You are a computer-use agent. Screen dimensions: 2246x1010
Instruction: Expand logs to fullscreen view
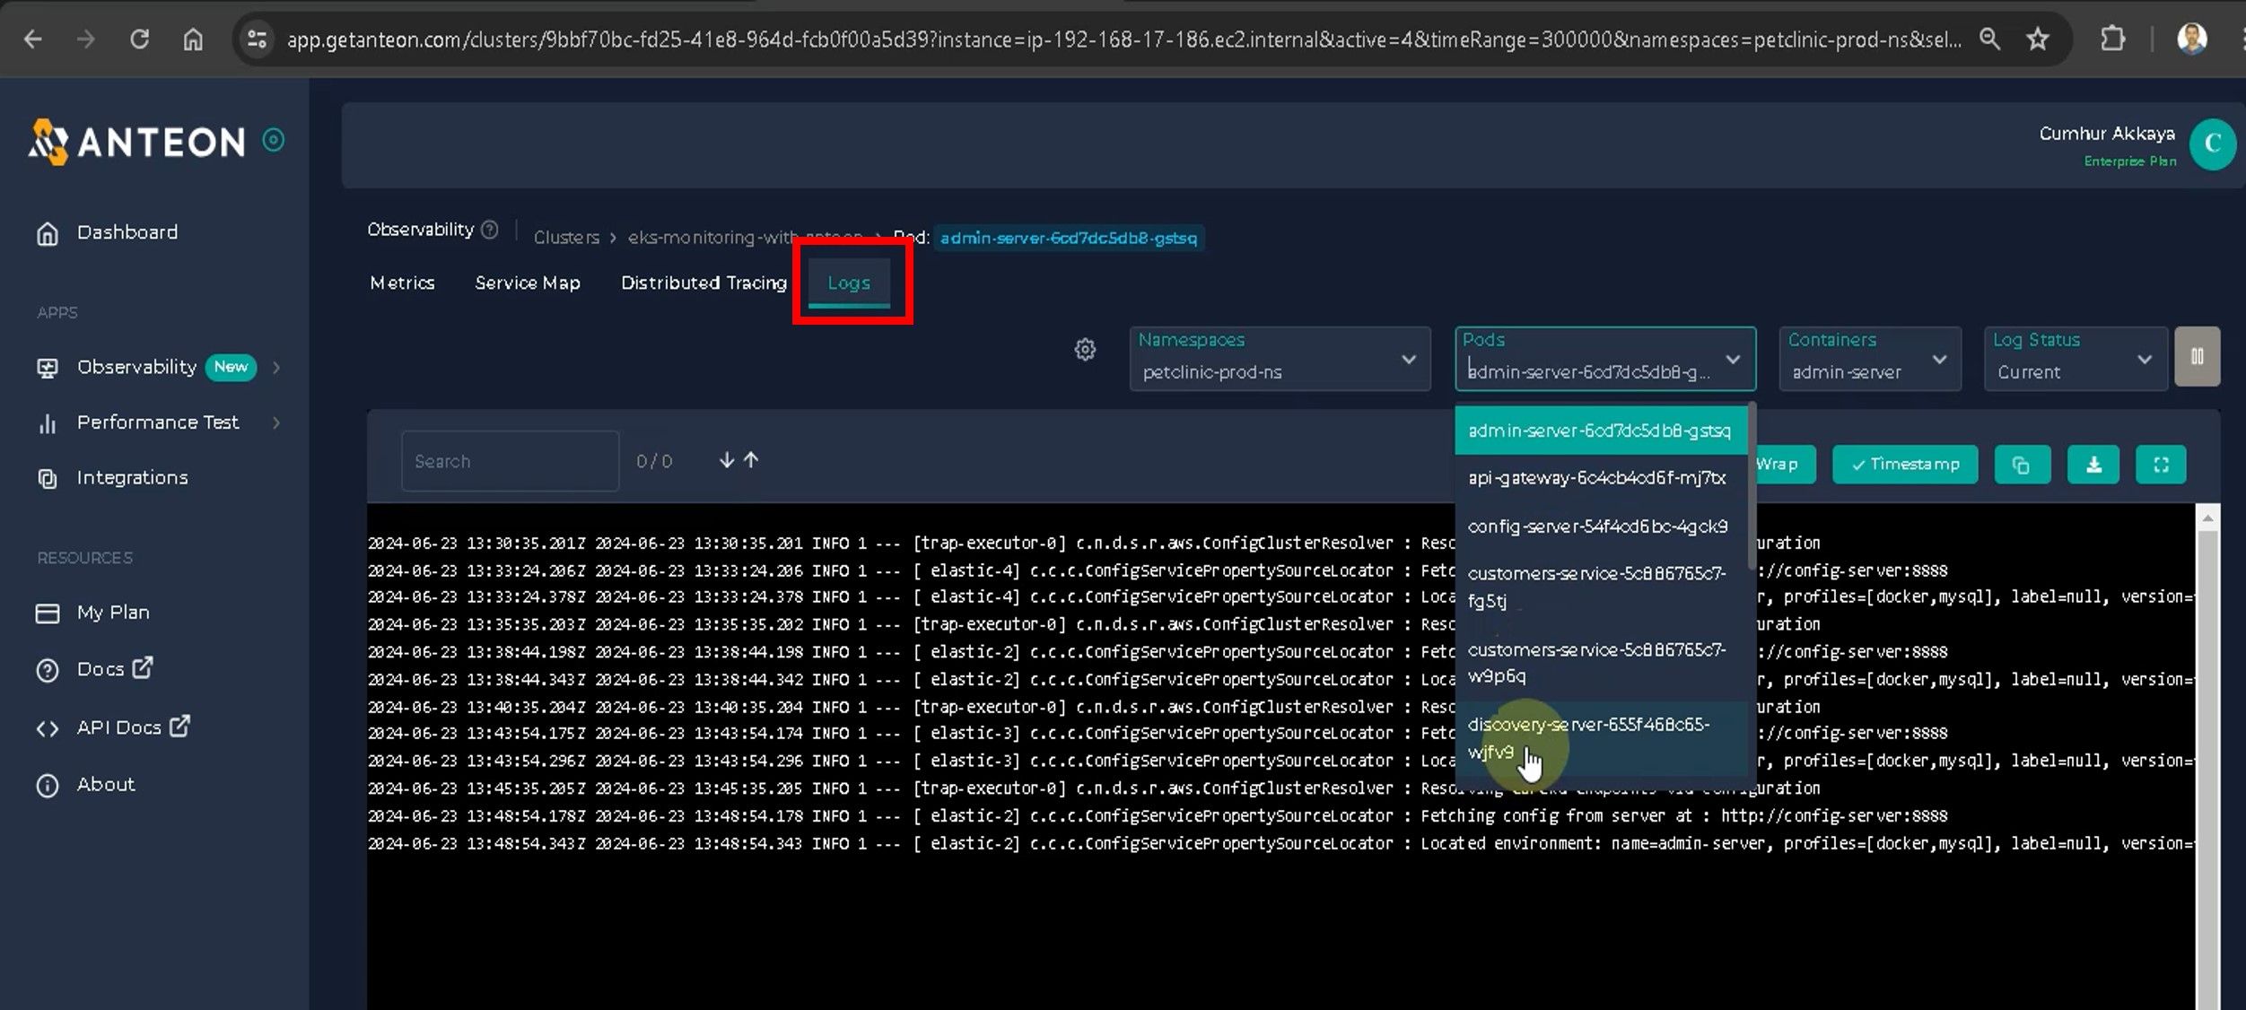pyautogui.click(x=2161, y=465)
